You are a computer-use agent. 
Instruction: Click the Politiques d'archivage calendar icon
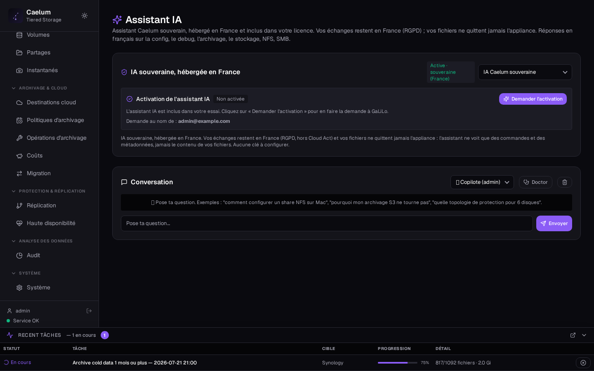point(19,120)
